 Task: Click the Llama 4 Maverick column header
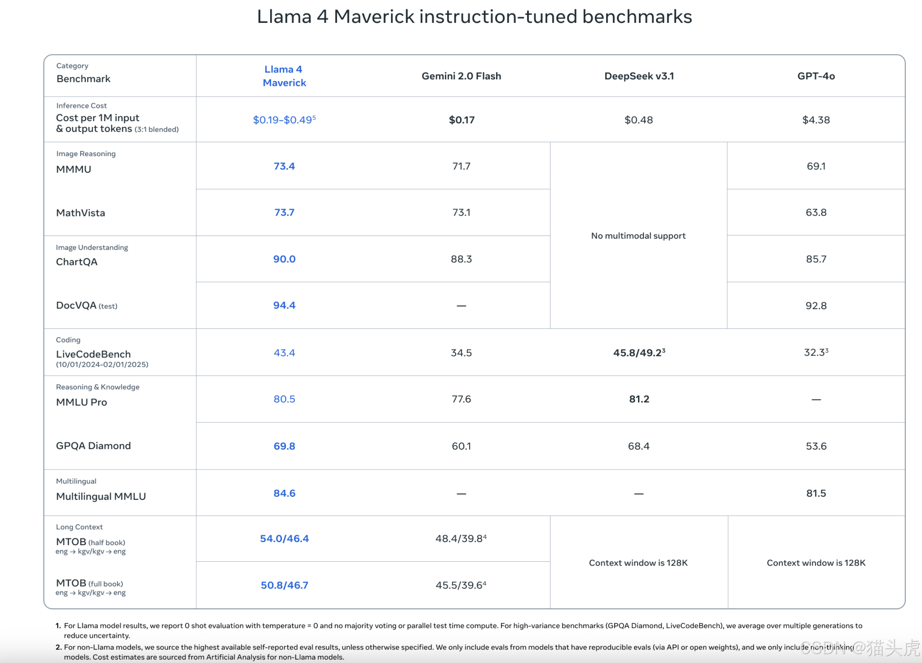284,76
